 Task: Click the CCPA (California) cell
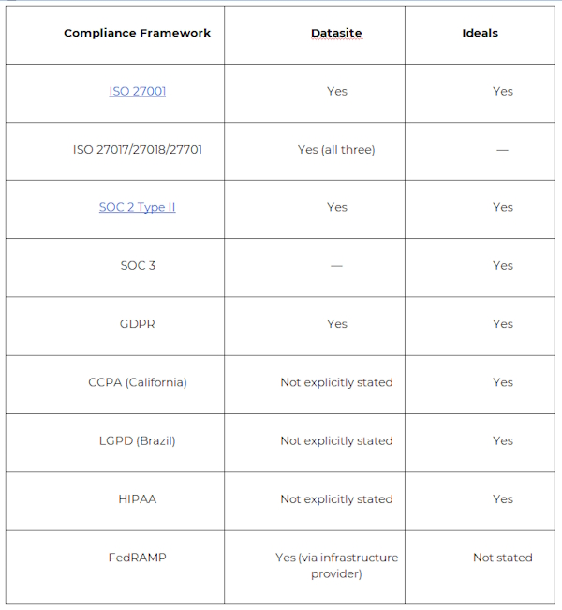[138, 382]
